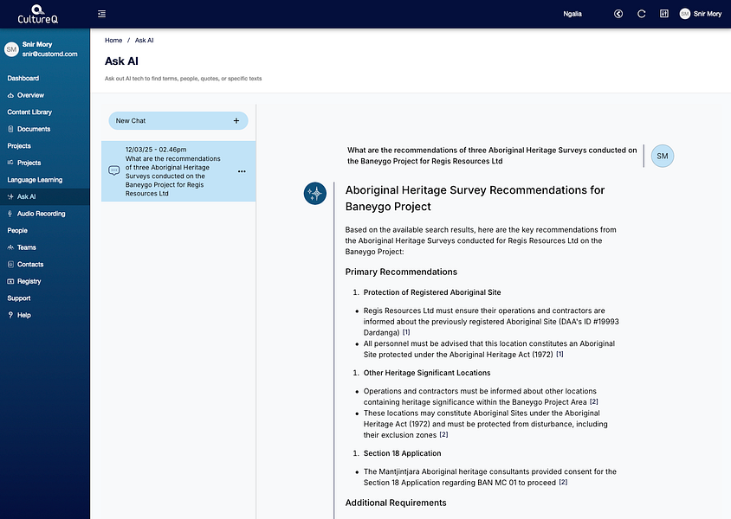Open Help in sidebar
Image resolution: width=731 pixels, height=519 pixels.
(x=23, y=315)
